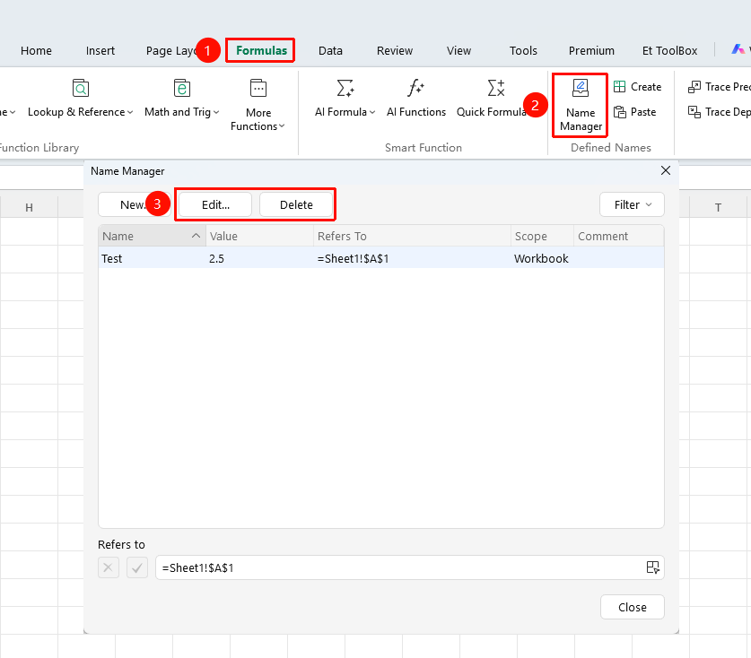The width and height of the screenshot is (751, 658).
Task: Open the View tab
Action: click(458, 51)
